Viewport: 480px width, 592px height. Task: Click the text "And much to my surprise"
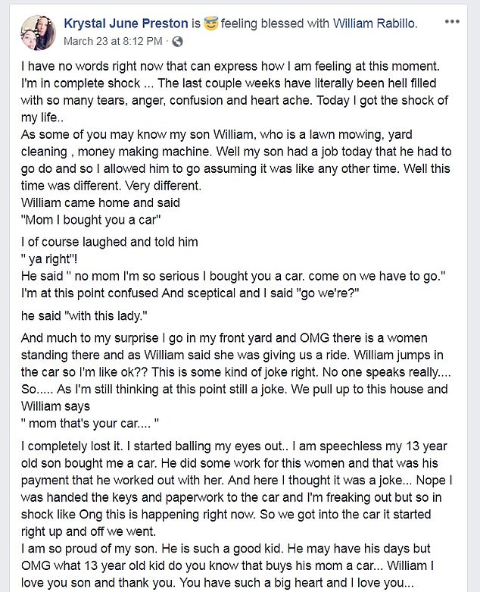pos(89,338)
